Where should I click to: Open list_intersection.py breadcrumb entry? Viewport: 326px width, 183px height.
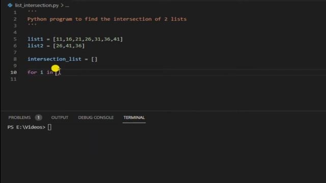pyautogui.click(x=37, y=6)
